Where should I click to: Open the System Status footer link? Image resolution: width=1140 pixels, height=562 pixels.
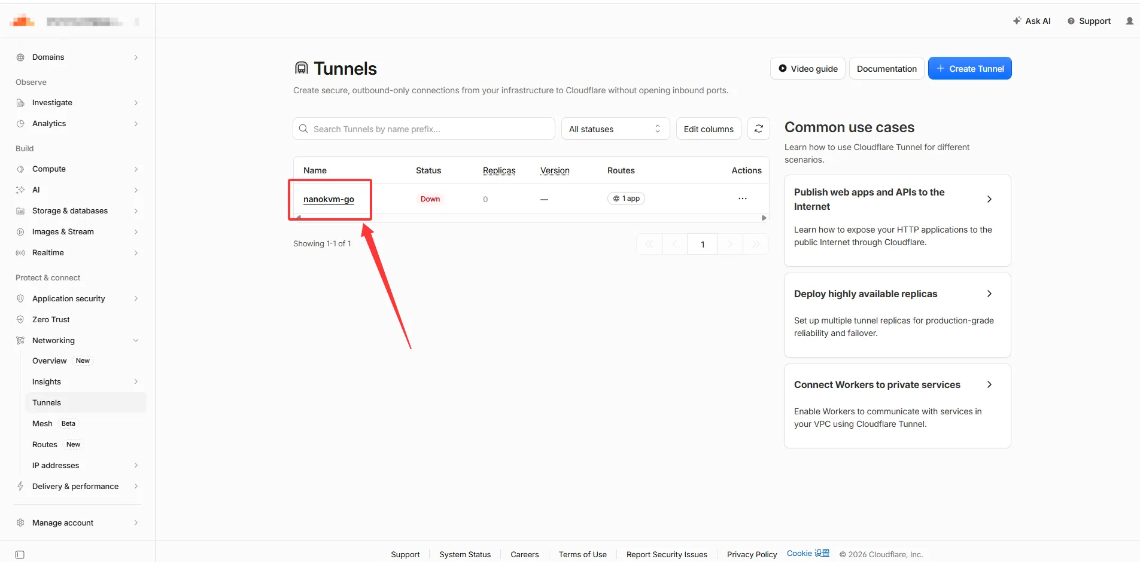coord(465,554)
